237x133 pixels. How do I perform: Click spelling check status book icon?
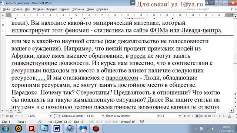pyautogui.click(x=142, y=122)
